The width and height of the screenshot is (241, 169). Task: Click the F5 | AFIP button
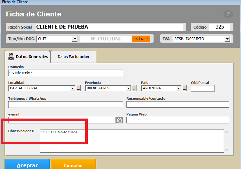pos(141,39)
